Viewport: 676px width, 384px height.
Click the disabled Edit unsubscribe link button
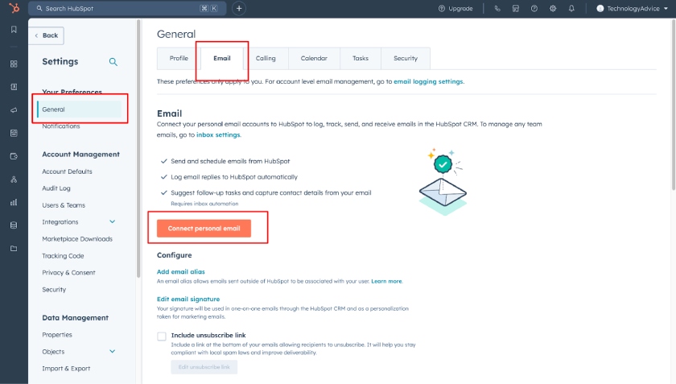coord(204,367)
